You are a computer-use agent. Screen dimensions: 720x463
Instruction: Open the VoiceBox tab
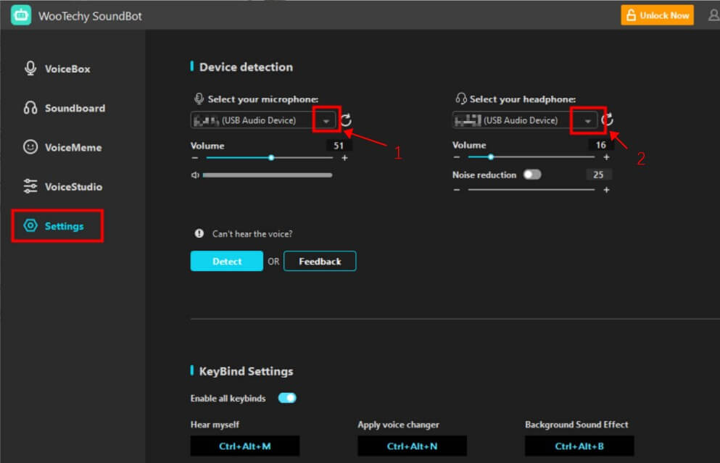(x=67, y=69)
